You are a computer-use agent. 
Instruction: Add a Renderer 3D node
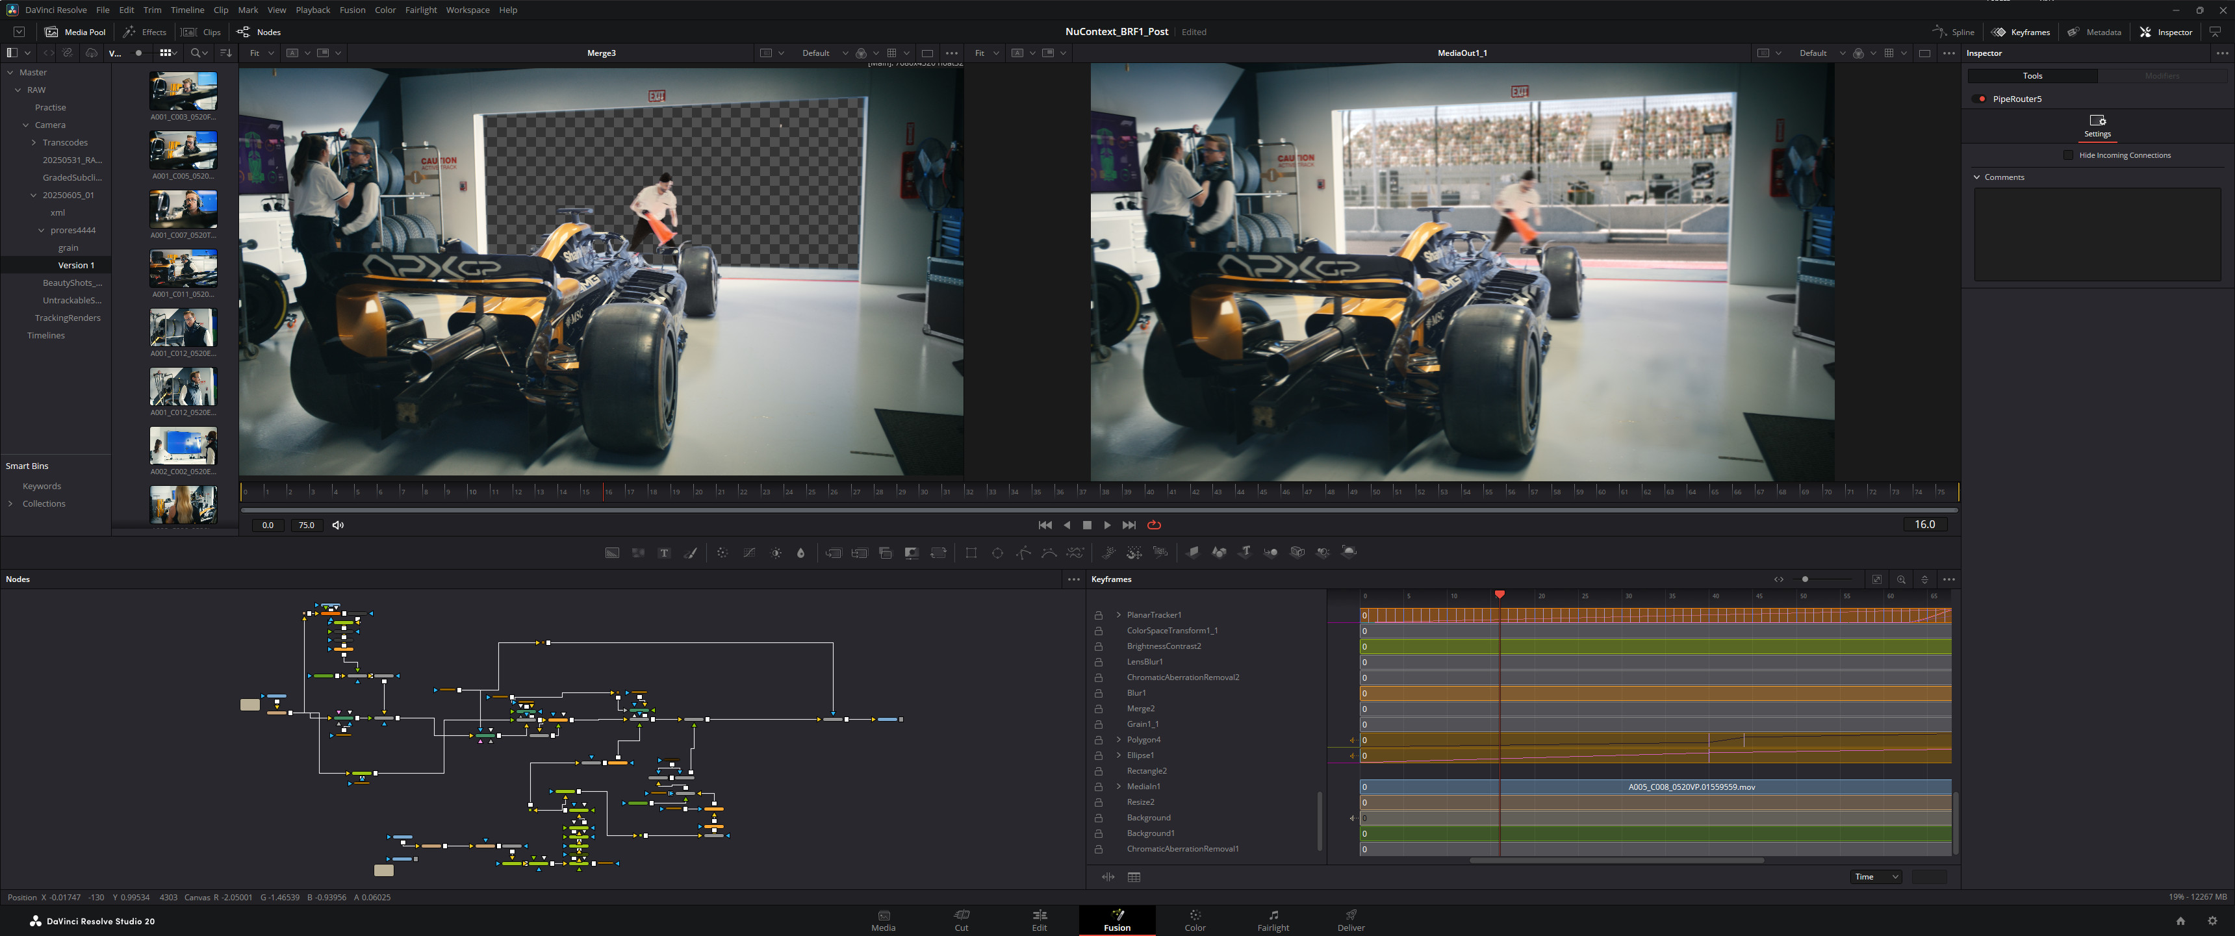(1349, 551)
